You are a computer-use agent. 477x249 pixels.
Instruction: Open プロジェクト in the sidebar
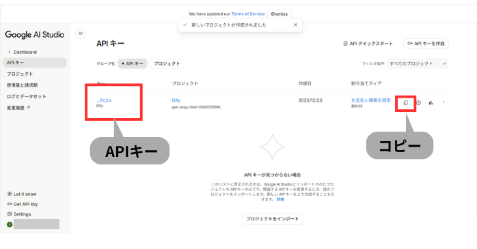(20, 74)
